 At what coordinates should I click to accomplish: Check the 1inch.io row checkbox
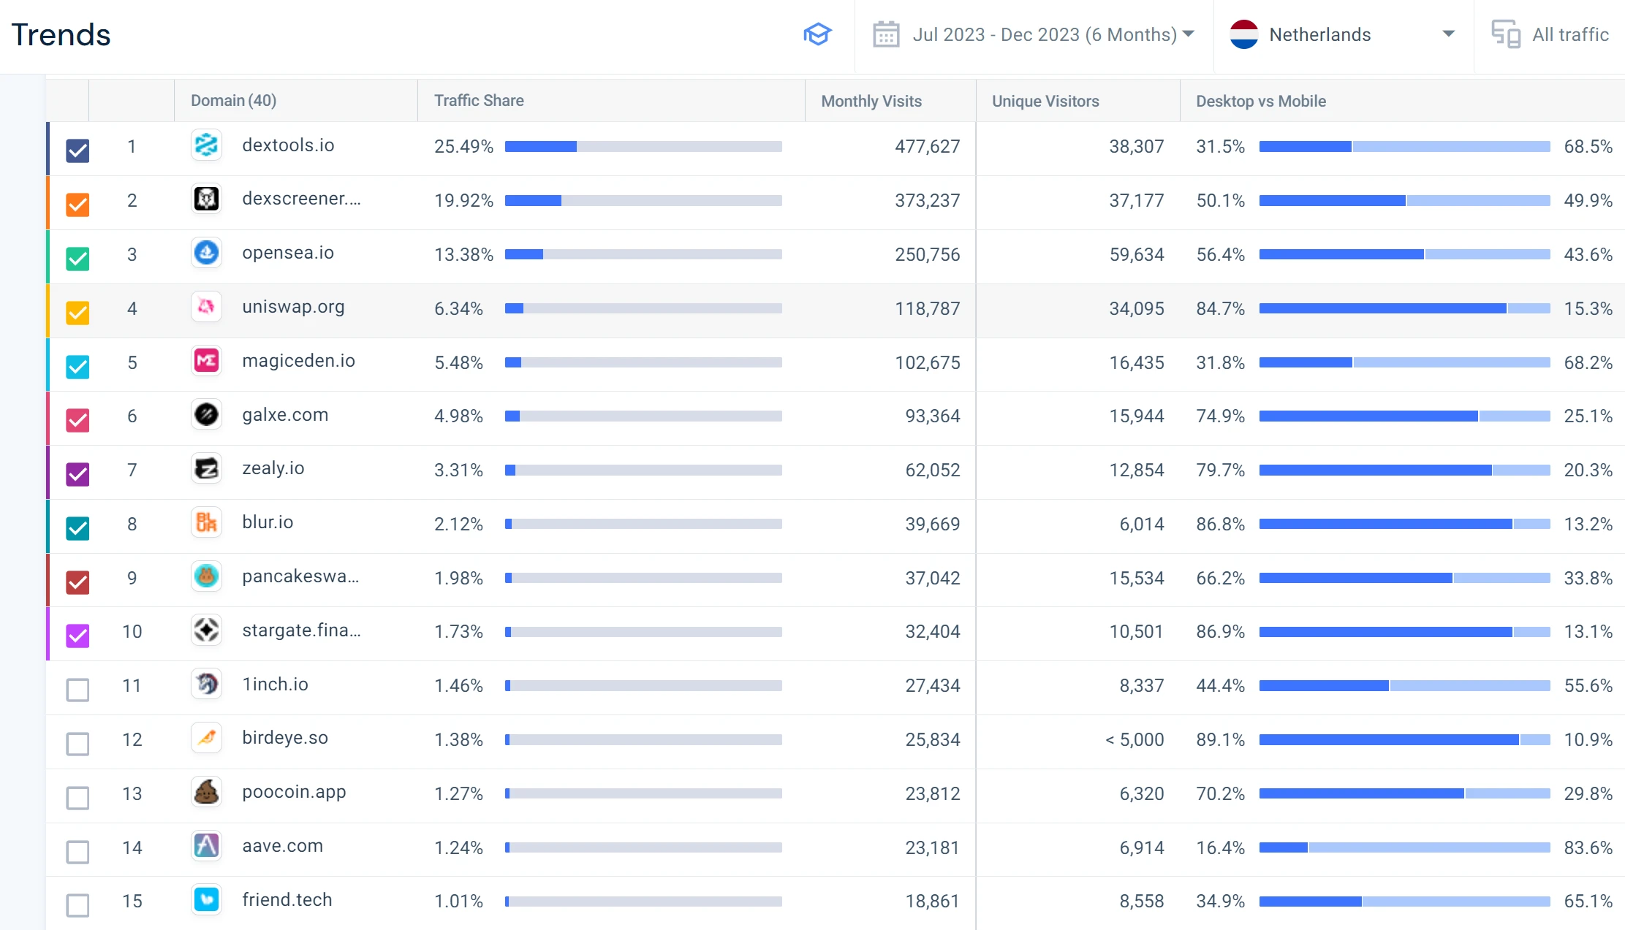(77, 690)
